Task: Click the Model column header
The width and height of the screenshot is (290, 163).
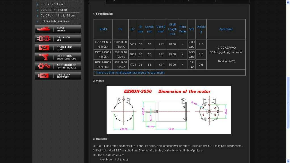Action: pyautogui.click(x=103, y=29)
